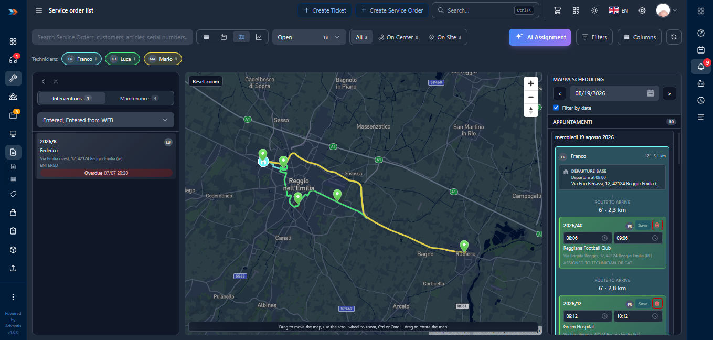Open the clipboard icon in left sidebar
This screenshot has width=713, height=340.
[x=13, y=231]
